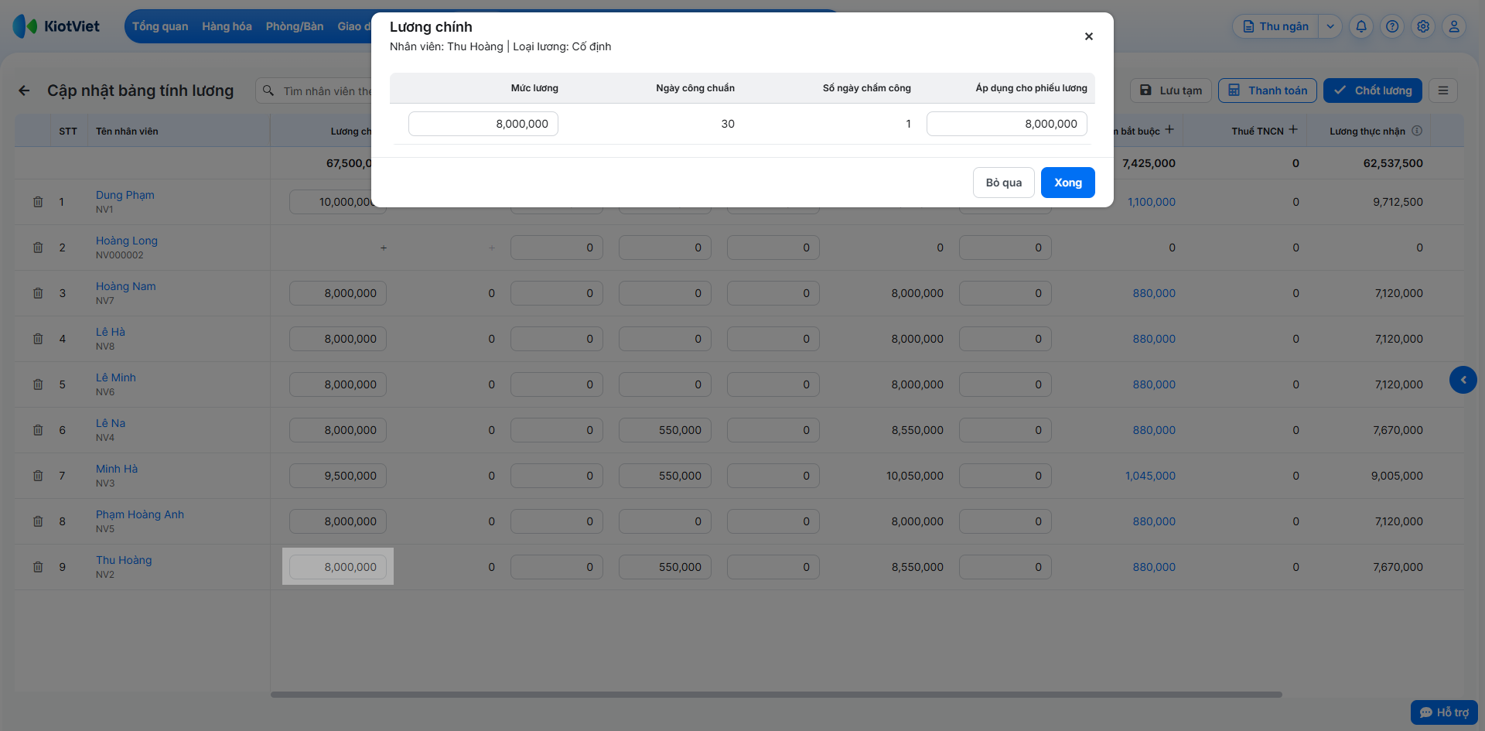The image size is (1485, 731).
Task: Show Lương thực nhận info tooltip
Action: (x=1417, y=131)
